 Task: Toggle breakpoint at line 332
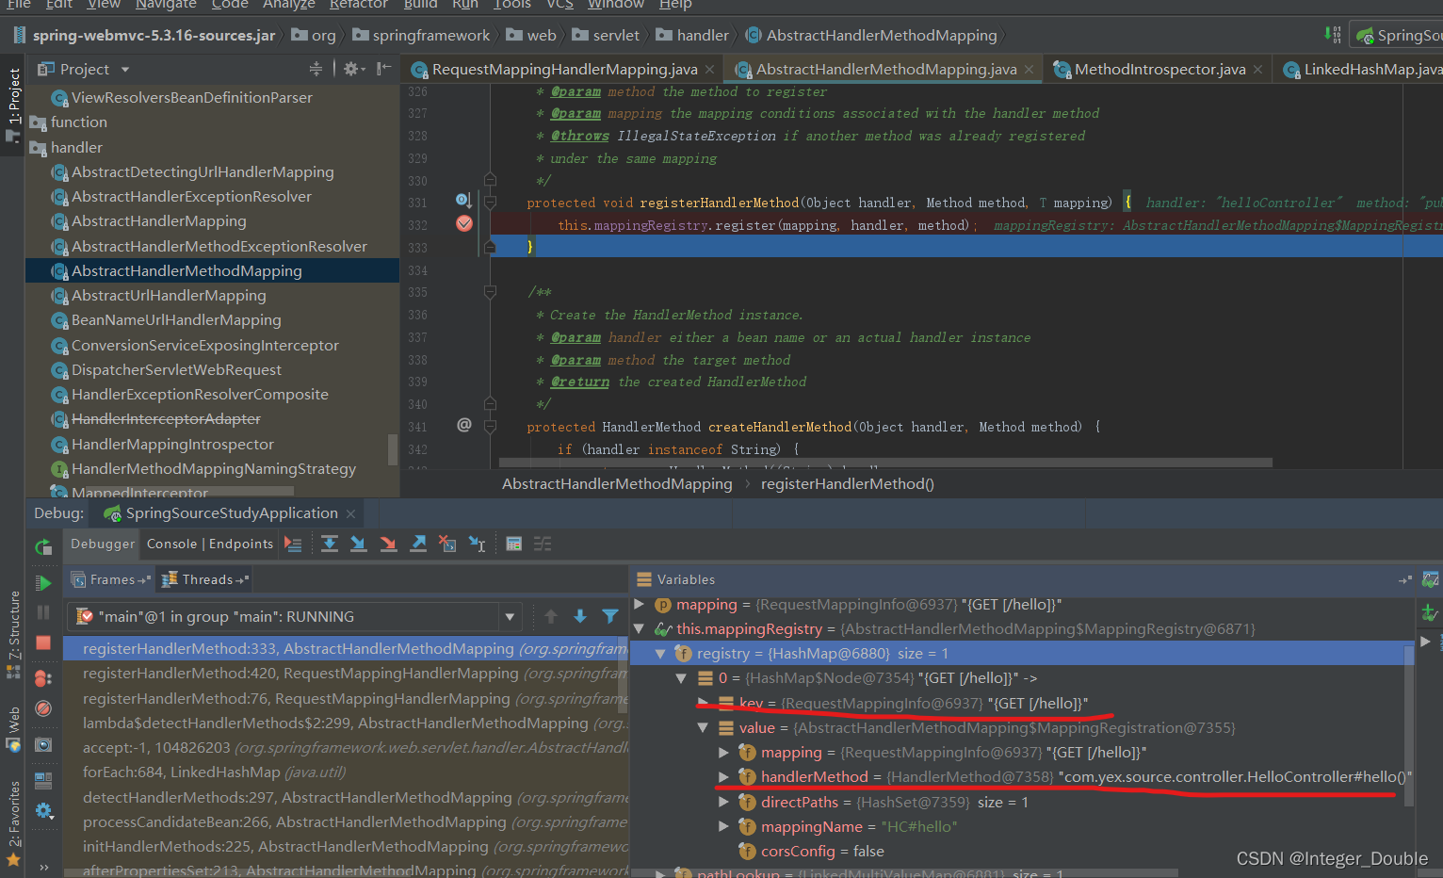[464, 224]
